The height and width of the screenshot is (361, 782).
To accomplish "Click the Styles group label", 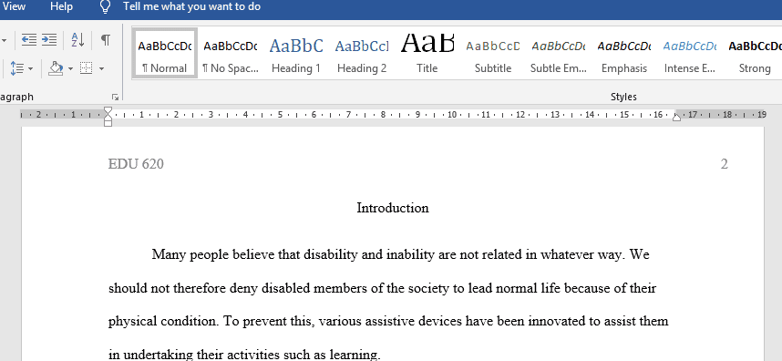I will (623, 97).
